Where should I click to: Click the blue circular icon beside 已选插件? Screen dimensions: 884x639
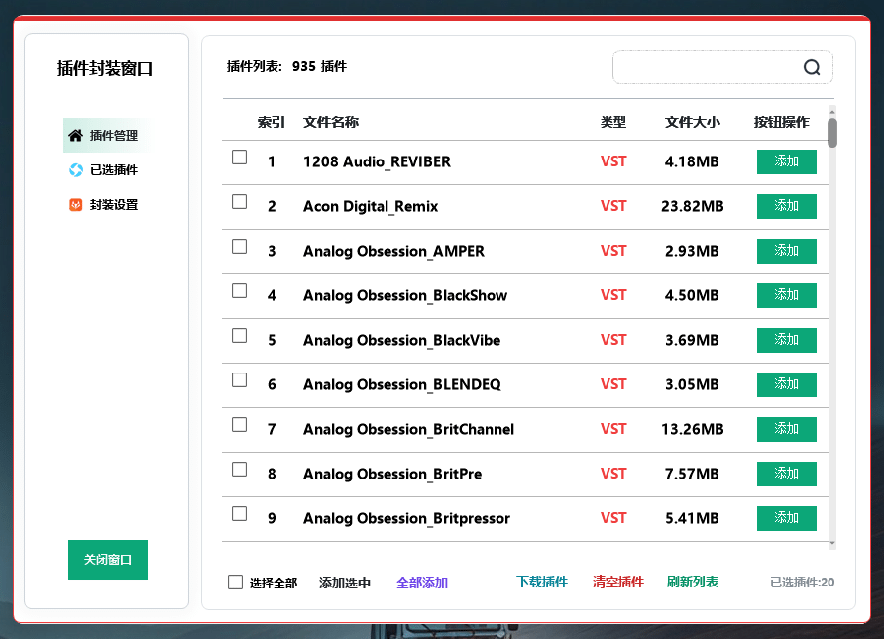point(76,170)
